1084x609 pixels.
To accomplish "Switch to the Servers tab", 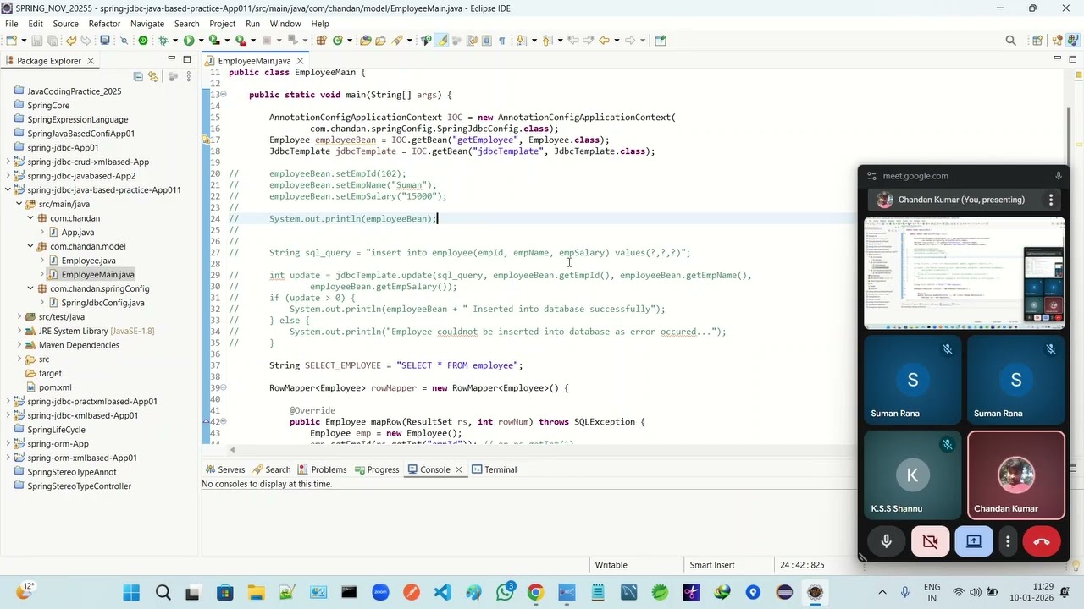I will [224, 469].
